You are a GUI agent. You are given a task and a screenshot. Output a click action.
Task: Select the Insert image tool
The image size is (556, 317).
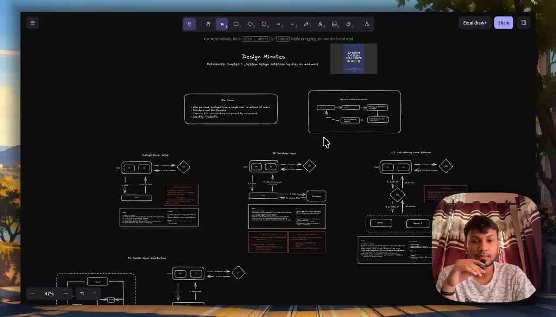(335, 24)
